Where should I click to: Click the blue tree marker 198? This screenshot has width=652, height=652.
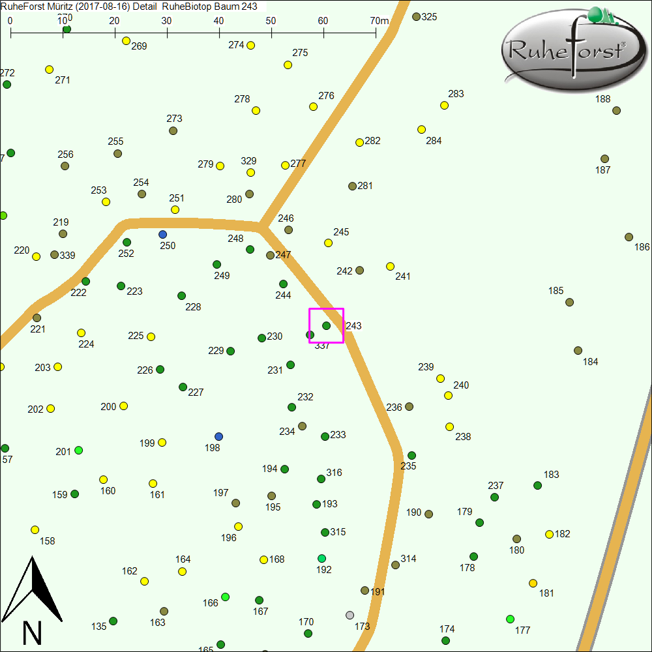(218, 436)
